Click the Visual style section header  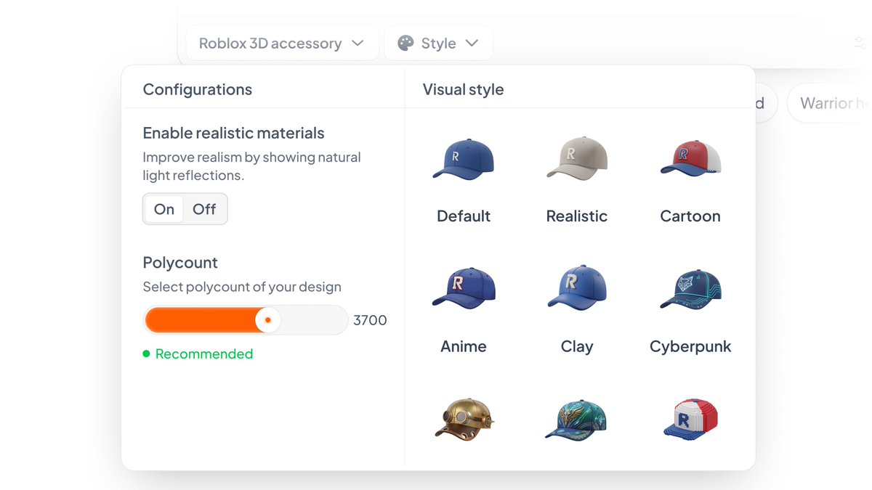tap(463, 89)
